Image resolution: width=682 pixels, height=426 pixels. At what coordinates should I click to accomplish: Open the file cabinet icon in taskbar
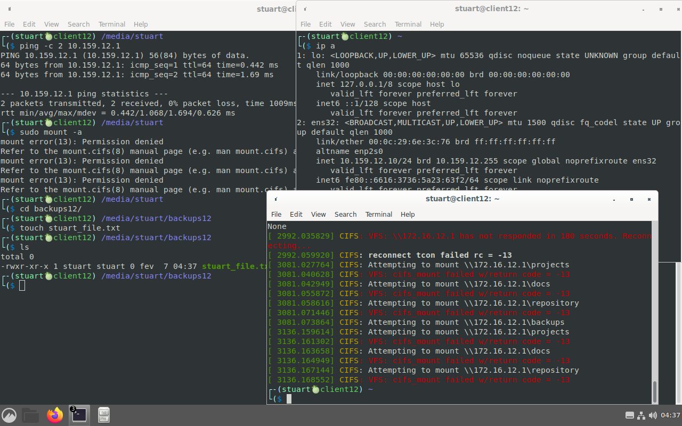point(104,415)
